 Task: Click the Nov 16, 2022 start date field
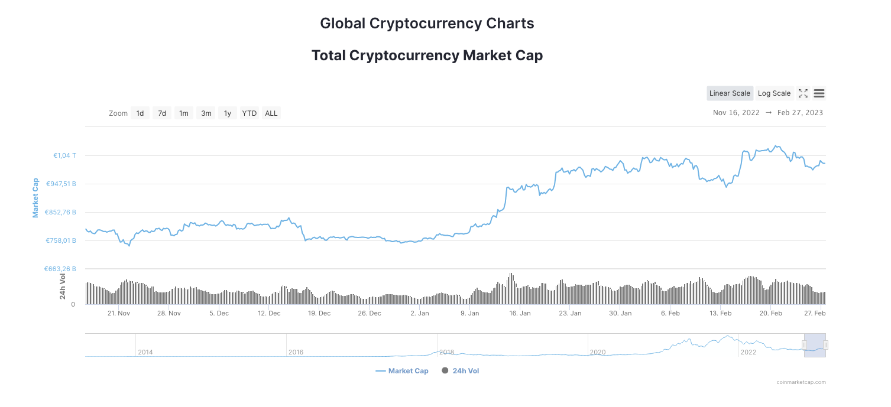click(x=736, y=113)
